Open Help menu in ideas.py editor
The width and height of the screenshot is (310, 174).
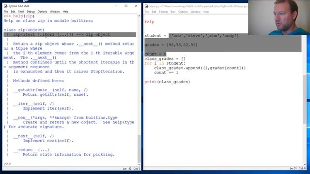[206, 12]
